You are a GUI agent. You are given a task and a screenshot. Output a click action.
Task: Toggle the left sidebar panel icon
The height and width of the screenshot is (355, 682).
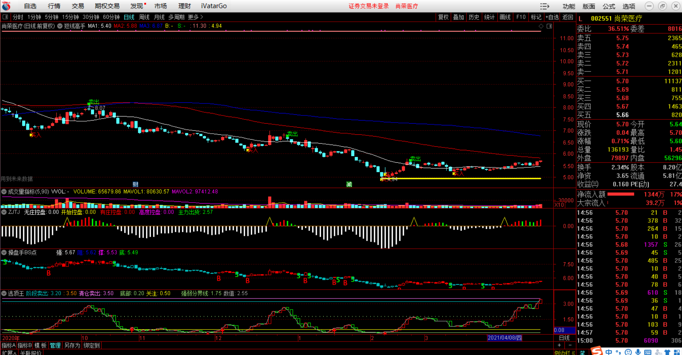(5, 17)
